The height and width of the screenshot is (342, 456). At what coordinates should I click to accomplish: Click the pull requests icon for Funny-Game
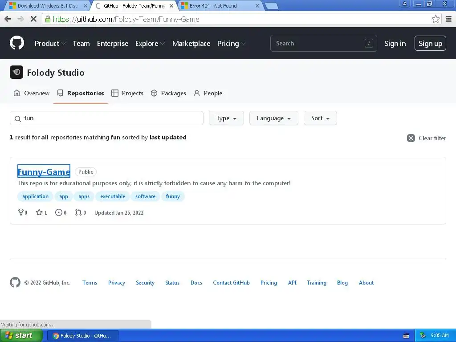click(78, 212)
